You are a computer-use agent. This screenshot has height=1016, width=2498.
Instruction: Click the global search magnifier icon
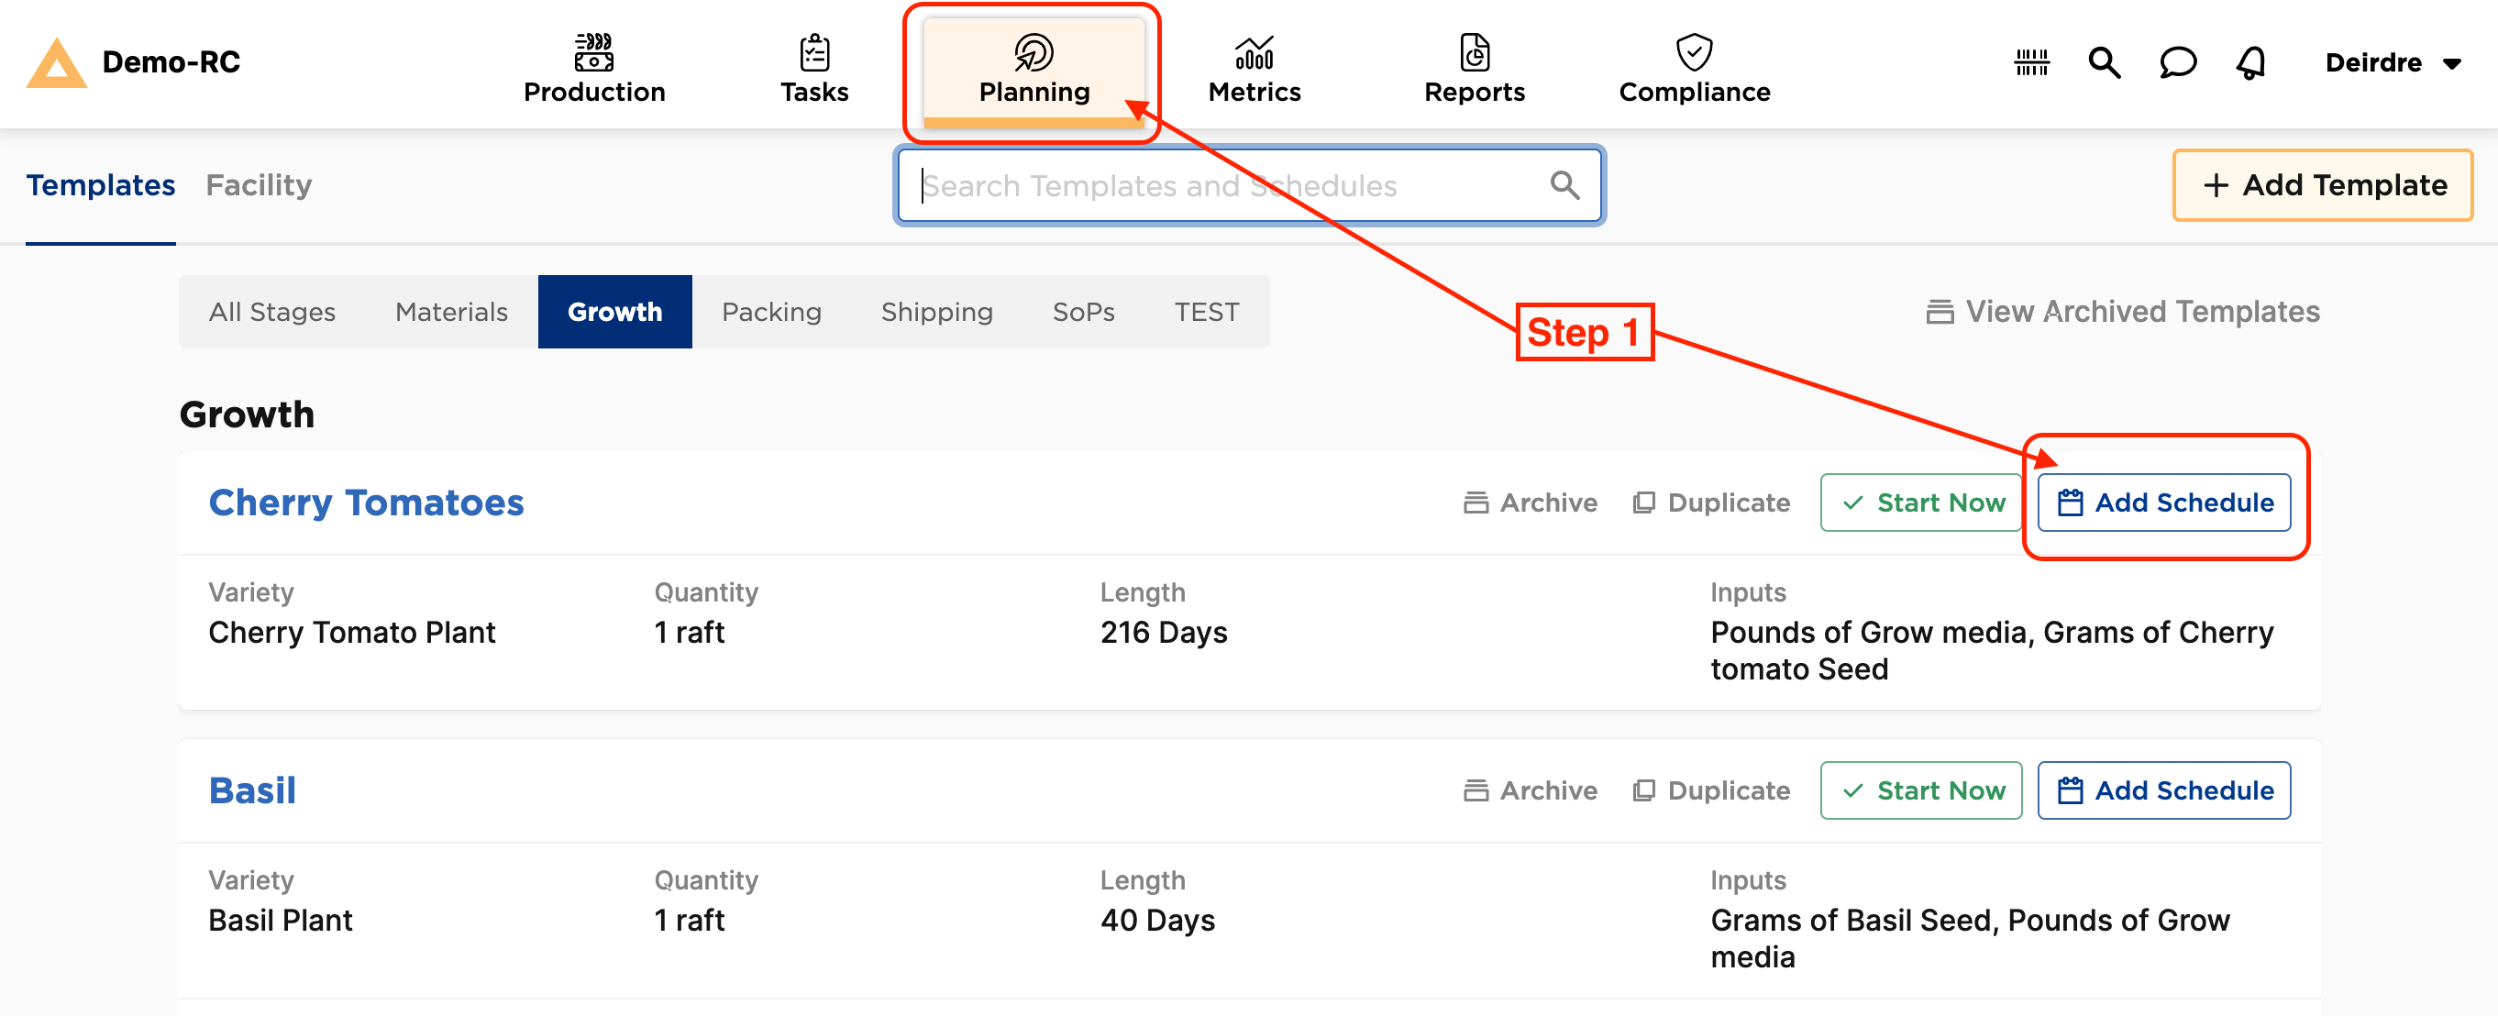coord(2105,63)
